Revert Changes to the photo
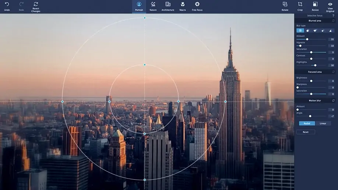 click(36, 7)
